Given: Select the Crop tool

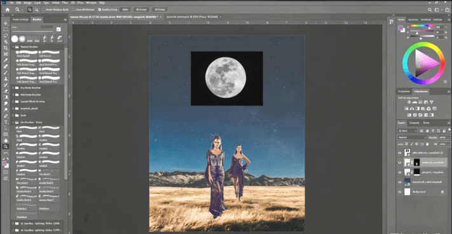Looking at the screenshot, I should pos(6,48).
